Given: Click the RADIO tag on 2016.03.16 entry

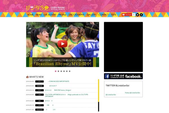Looking at the screenshot, I should pos(39,90).
